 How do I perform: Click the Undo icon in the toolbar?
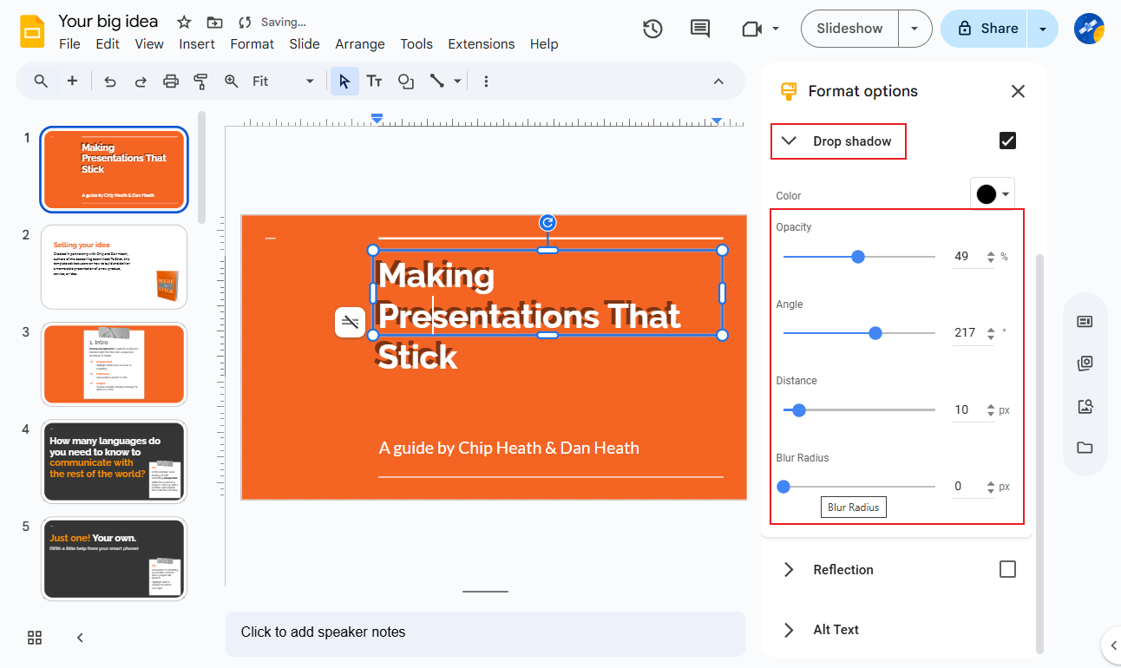[109, 81]
